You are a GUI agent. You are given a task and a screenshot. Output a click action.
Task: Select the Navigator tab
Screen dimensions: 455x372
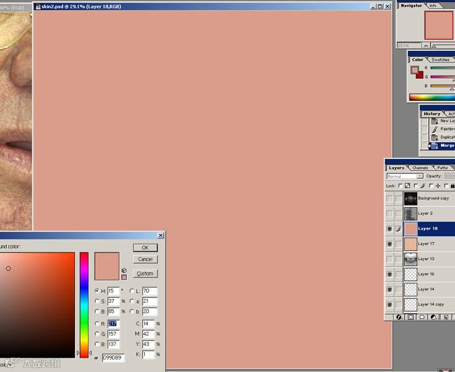[x=411, y=6]
